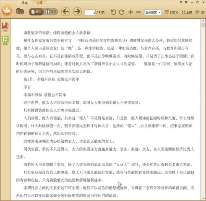Zoom out with the minus icon
The width and height of the screenshot is (206, 201).
point(138,12)
